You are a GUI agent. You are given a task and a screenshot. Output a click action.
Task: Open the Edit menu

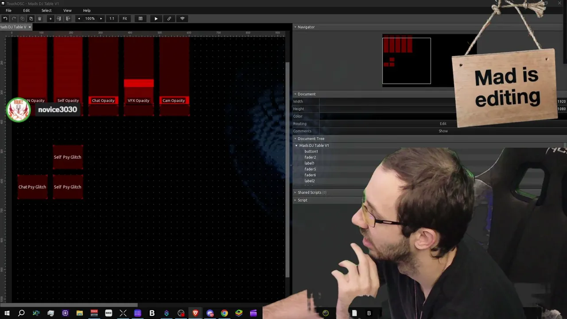tap(27, 11)
